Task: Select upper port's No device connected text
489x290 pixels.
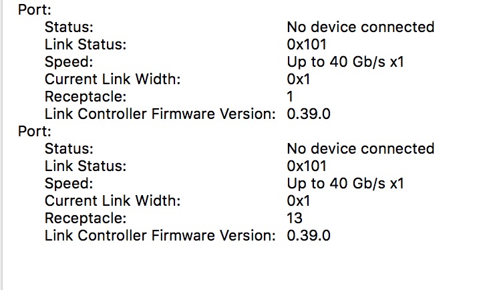Action: point(361,27)
